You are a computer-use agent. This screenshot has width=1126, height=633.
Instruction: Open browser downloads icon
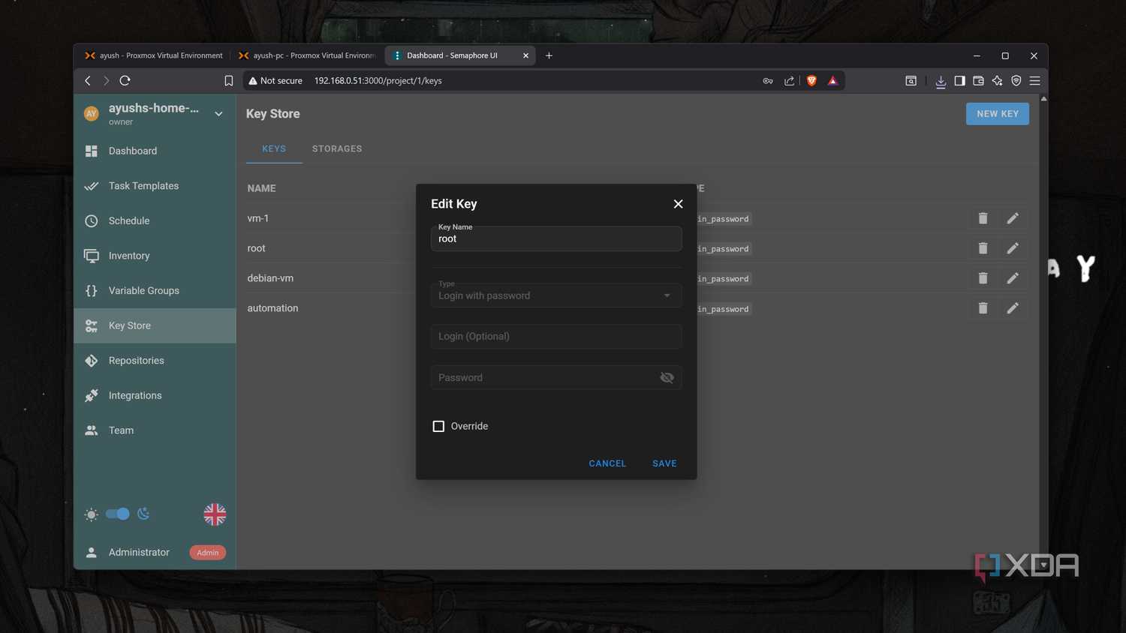click(941, 81)
